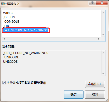Click the highlighted _SCL_SECURE_NO_WARNINGS entry

pyautogui.click(x=25, y=30)
